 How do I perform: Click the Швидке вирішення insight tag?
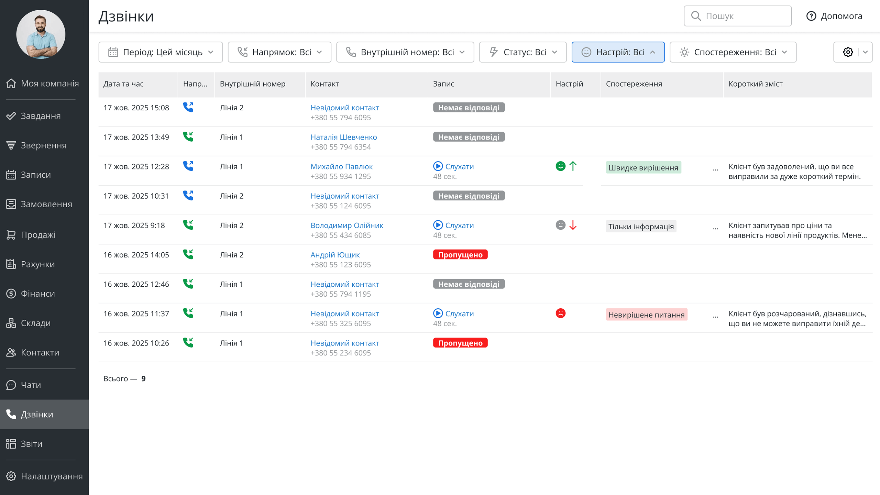(x=643, y=168)
